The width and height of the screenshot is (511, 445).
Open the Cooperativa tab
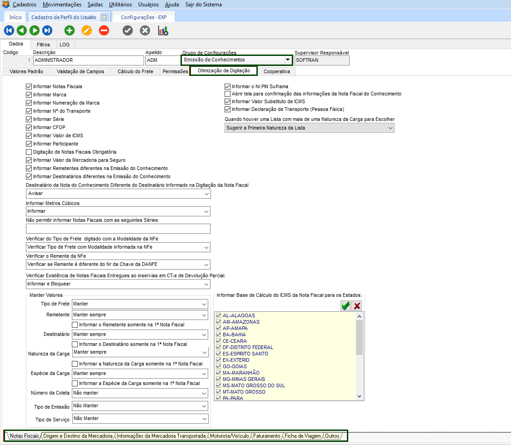[277, 71]
